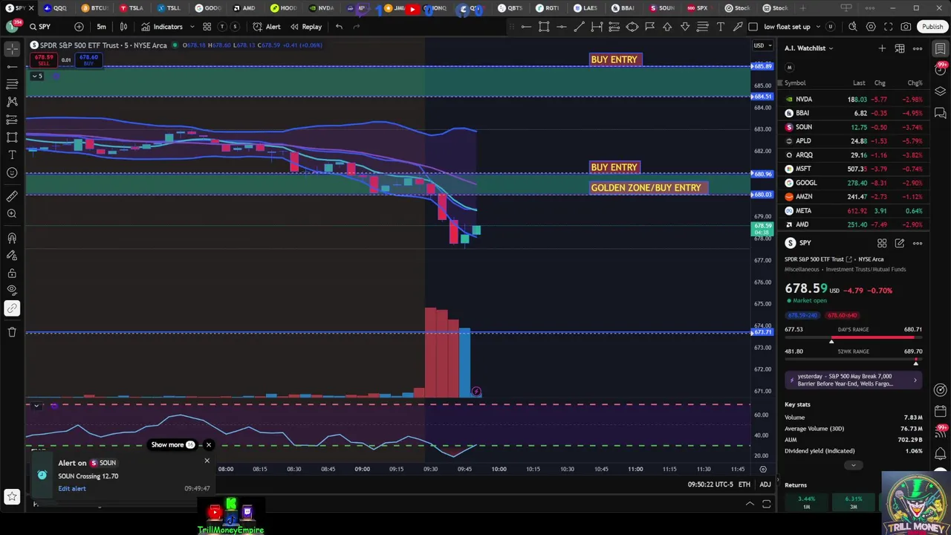Viewport: 951px width, 535px height.
Task: Select SOUN in the watchlist
Action: pos(854,127)
